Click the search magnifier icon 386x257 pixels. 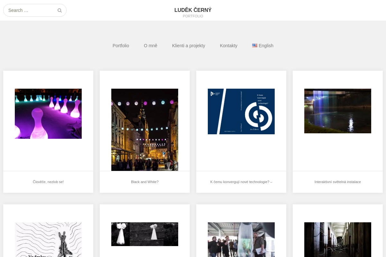(x=60, y=10)
